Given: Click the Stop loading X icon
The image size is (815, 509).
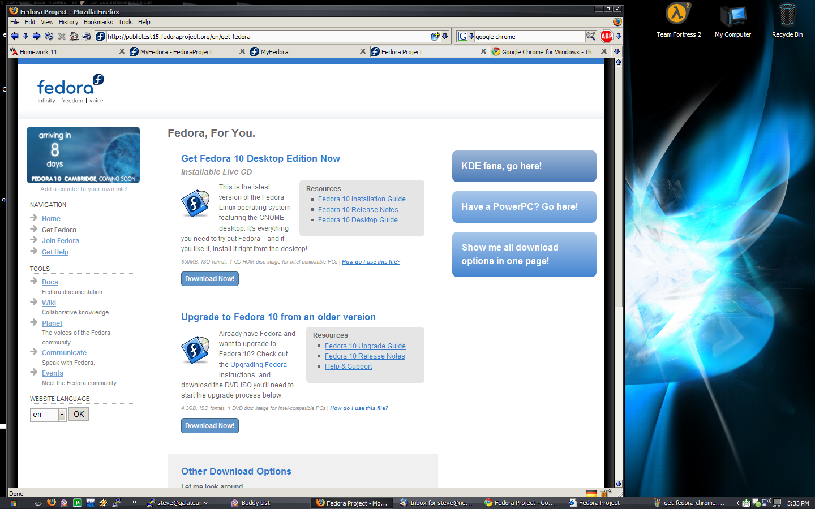Looking at the screenshot, I should point(62,36).
